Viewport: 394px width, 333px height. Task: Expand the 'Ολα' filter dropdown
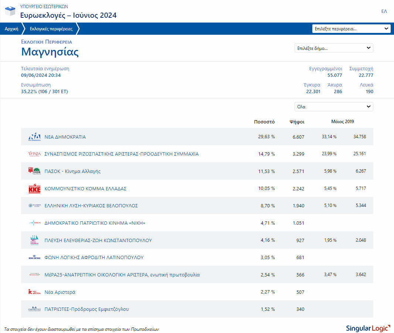(334, 106)
